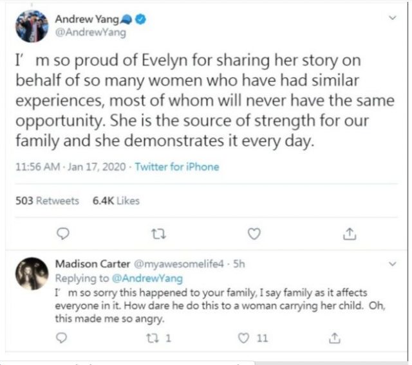This screenshot has height=365, width=412.
Task: Reply to Madison Carter's comment
Action: [62, 337]
